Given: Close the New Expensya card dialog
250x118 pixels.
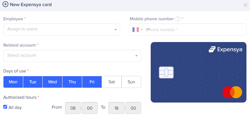Looking at the screenshot, I should [x=245, y=5].
